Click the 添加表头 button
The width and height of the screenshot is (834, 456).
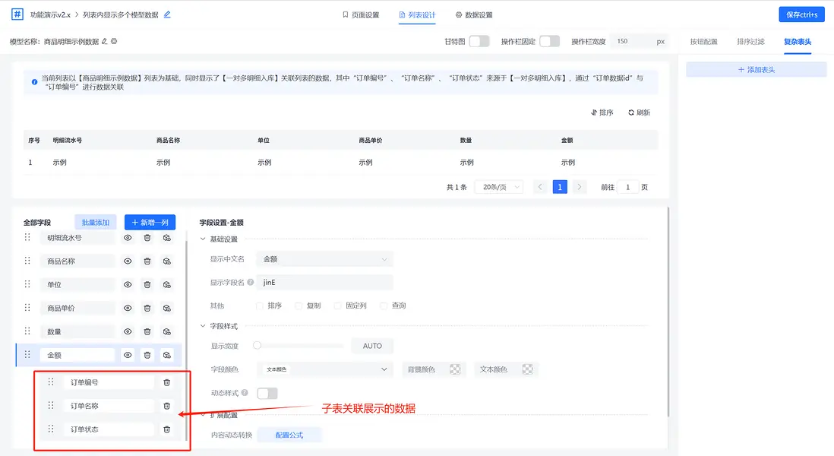point(756,70)
